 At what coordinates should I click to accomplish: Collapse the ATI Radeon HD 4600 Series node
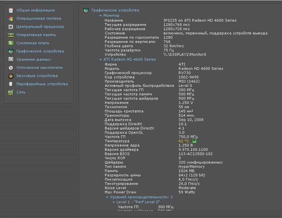[100, 60]
